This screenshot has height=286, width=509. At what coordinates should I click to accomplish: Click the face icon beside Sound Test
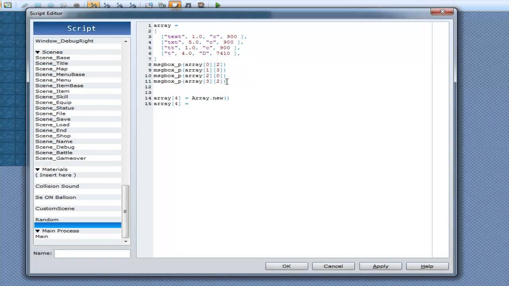pyautogui.click(x=201, y=5)
